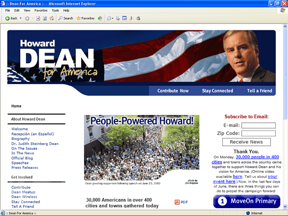Click the page icon in the status bar
Image resolution: width=288 pixels, height=216 pixels.
[3, 213]
